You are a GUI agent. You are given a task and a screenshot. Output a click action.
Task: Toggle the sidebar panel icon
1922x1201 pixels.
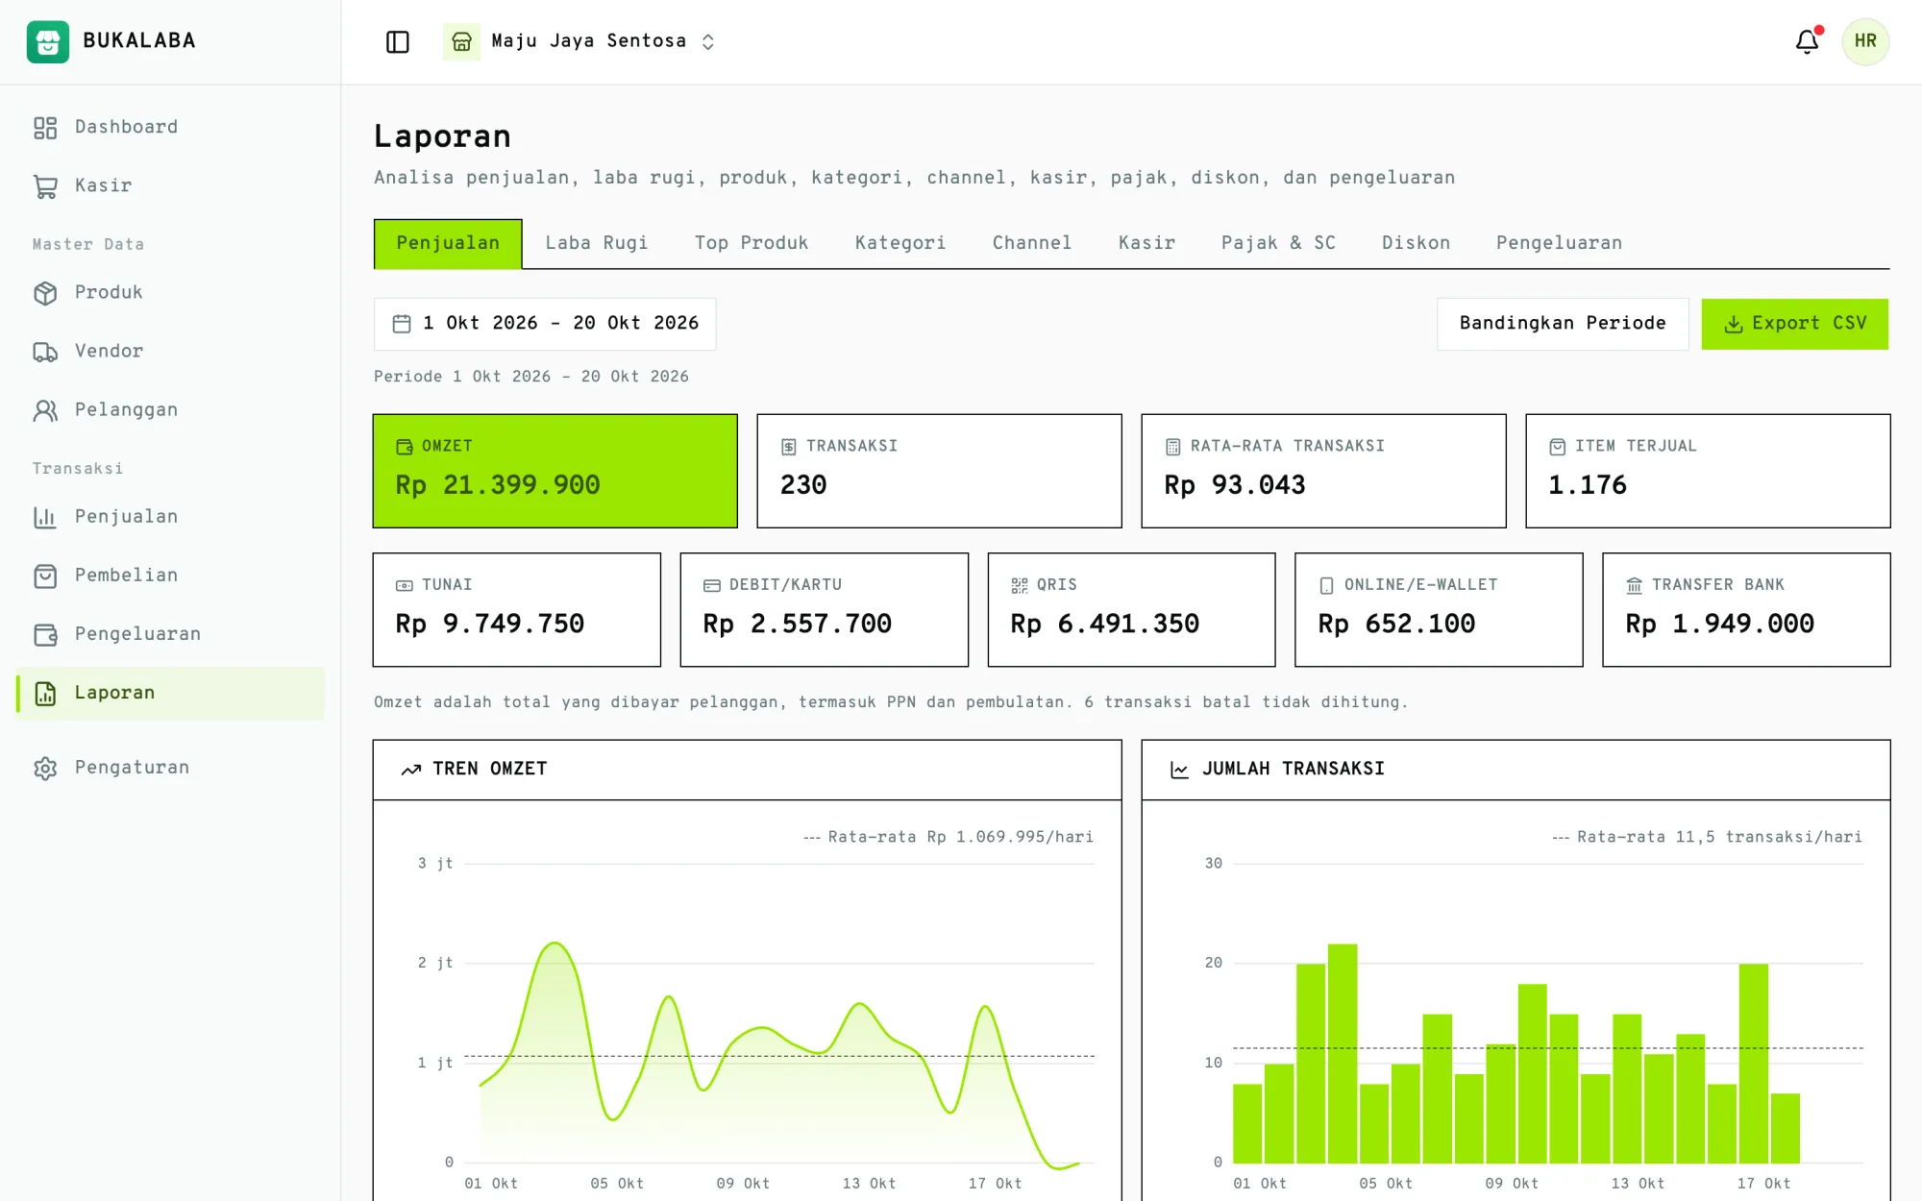tap(397, 41)
